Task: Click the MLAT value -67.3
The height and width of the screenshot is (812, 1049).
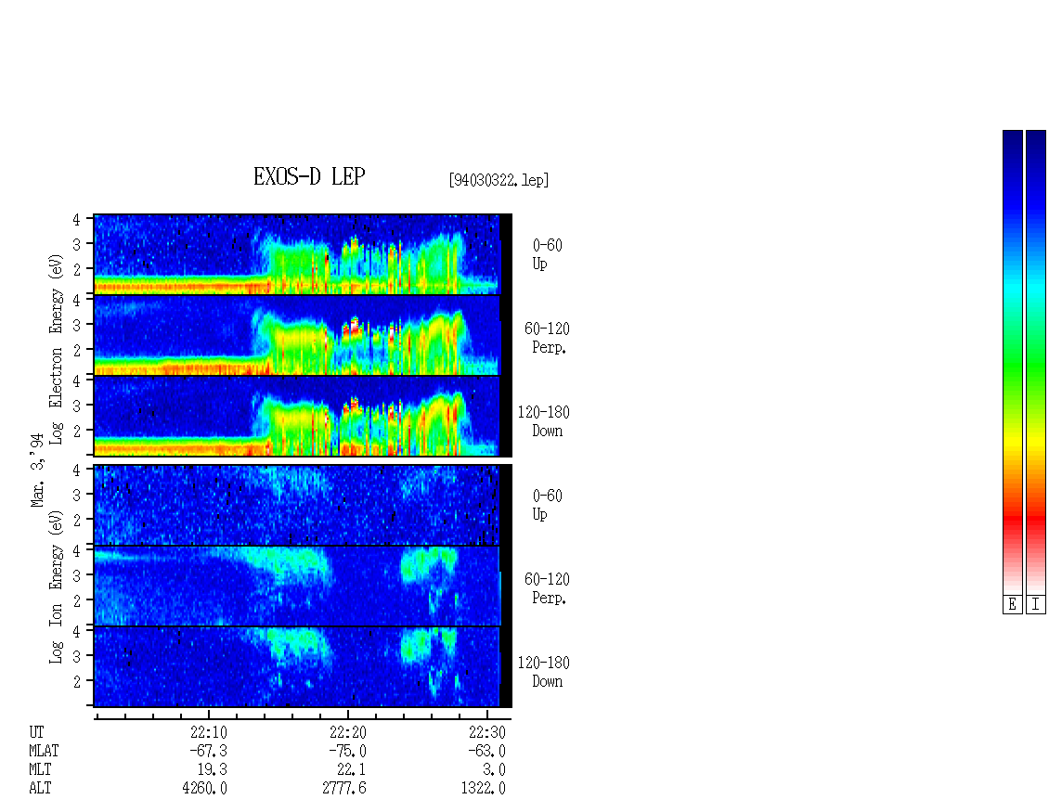Action: click(208, 751)
